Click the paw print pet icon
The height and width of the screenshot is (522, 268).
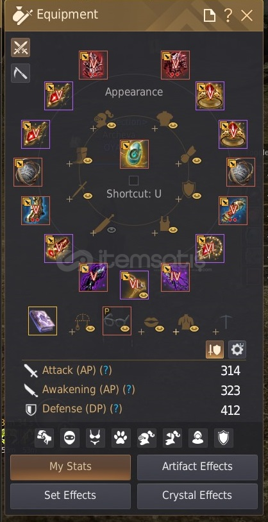click(x=121, y=438)
